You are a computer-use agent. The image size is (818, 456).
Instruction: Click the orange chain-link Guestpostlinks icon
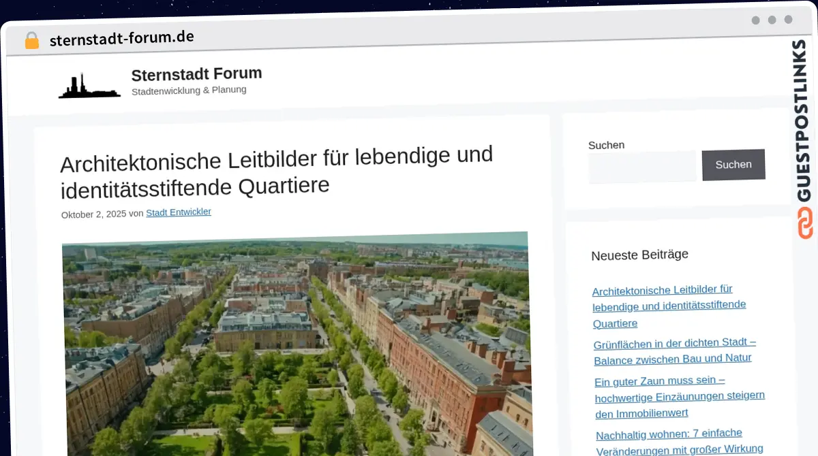(x=805, y=223)
